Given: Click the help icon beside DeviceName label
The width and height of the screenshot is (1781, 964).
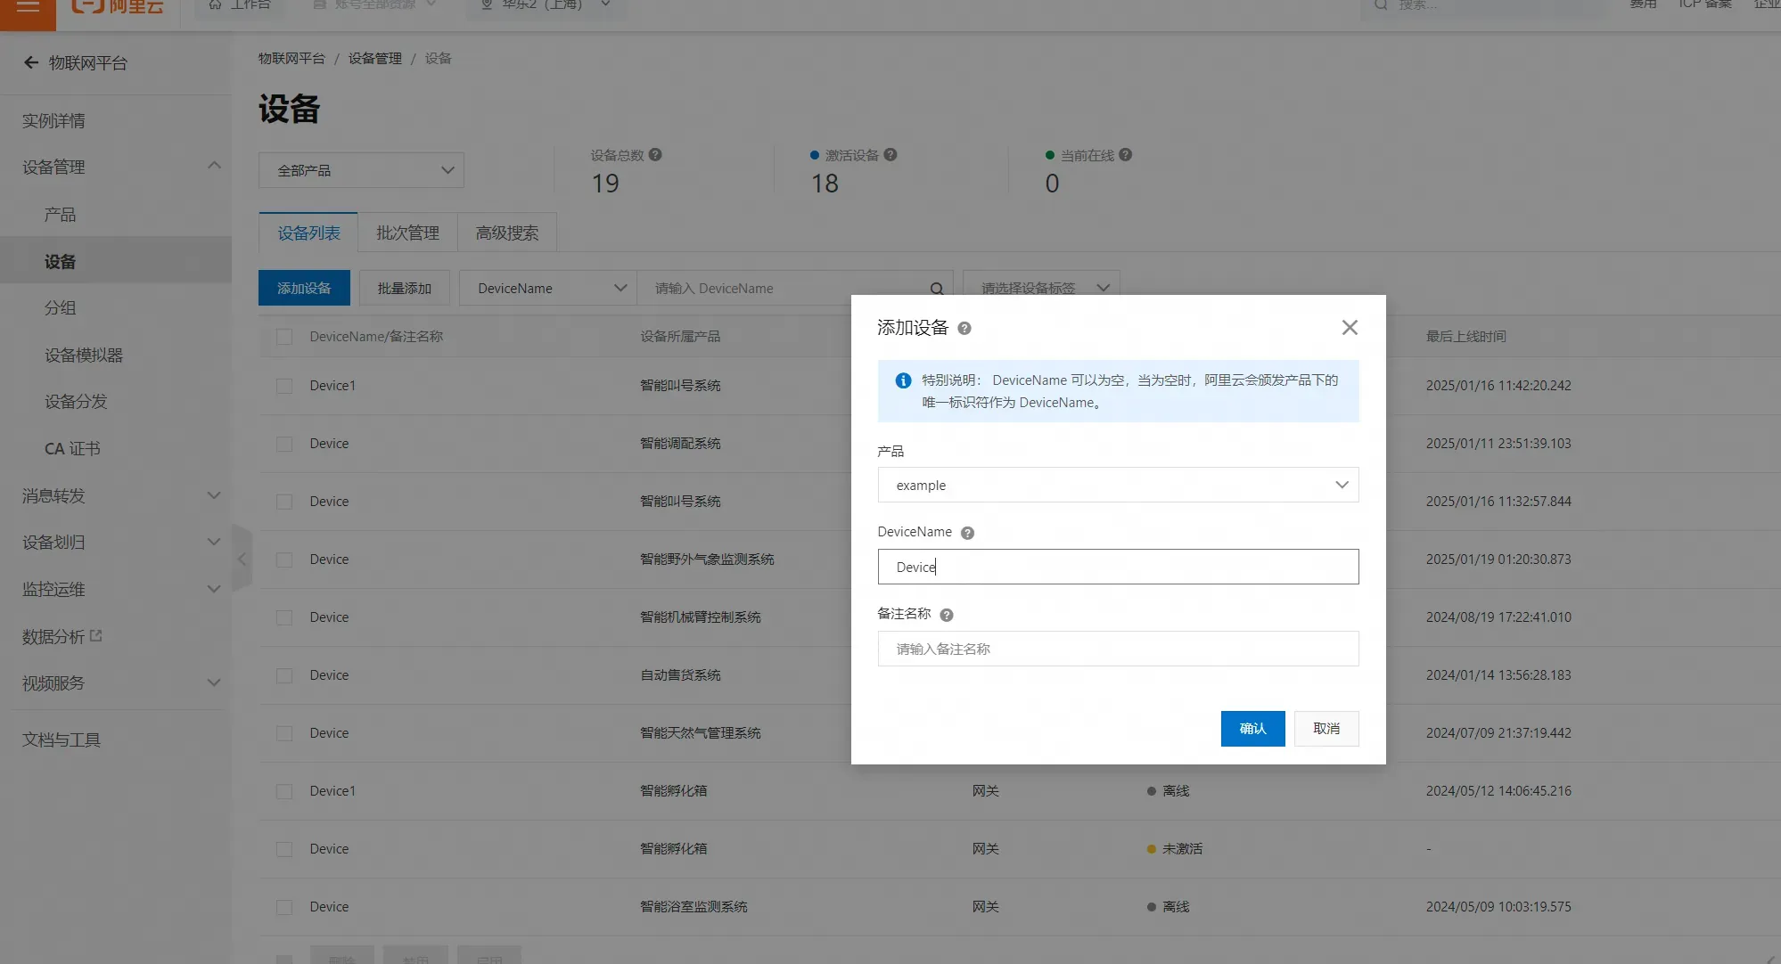Looking at the screenshot, I should click(967, 533).
